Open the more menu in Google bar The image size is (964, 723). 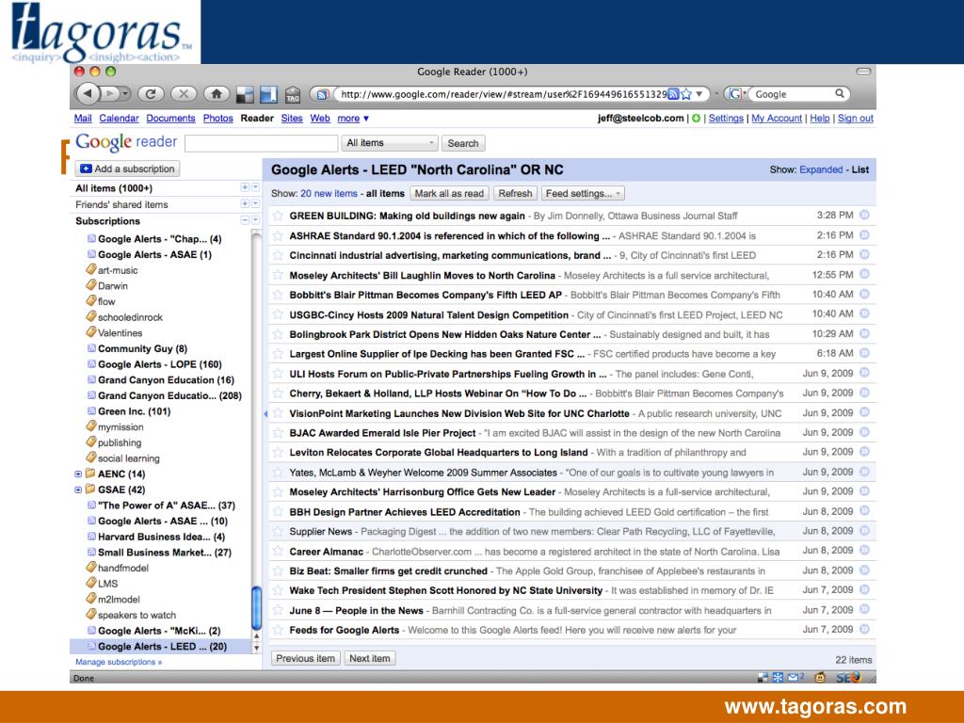pyautogui.click(x=353, y=118)
